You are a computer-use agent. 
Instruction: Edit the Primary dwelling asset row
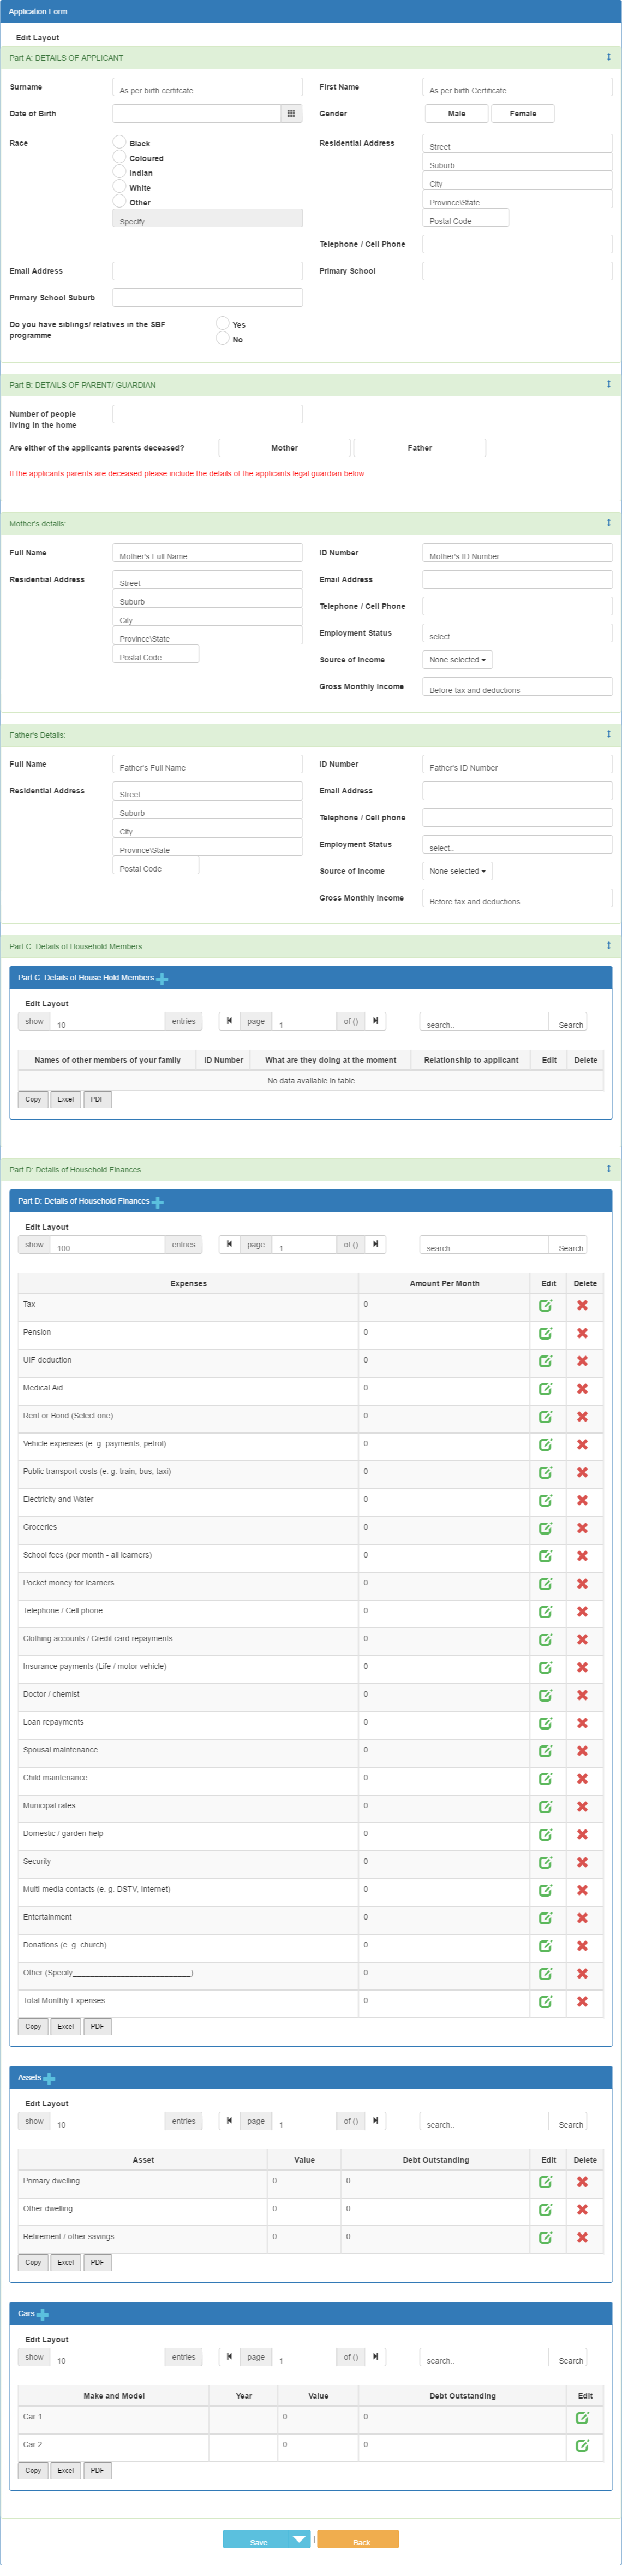tap(546, 2182)
